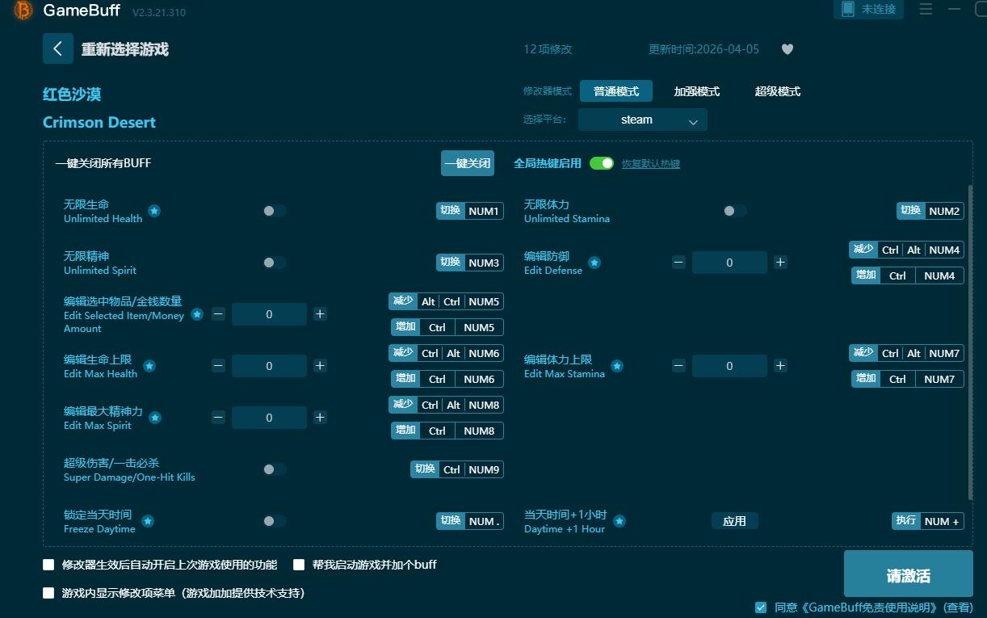Click star icon next to Unlimited Health
Screen dimensions: 987x618
[x=154, y=211]
